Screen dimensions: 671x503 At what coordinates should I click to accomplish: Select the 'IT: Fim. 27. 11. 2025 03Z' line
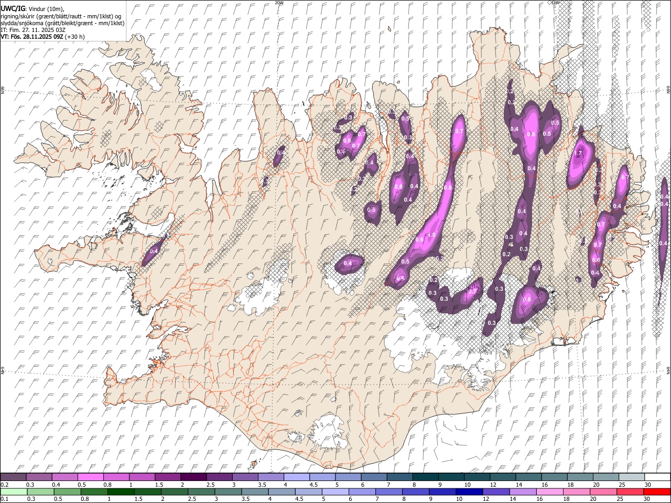pos(33,30)
